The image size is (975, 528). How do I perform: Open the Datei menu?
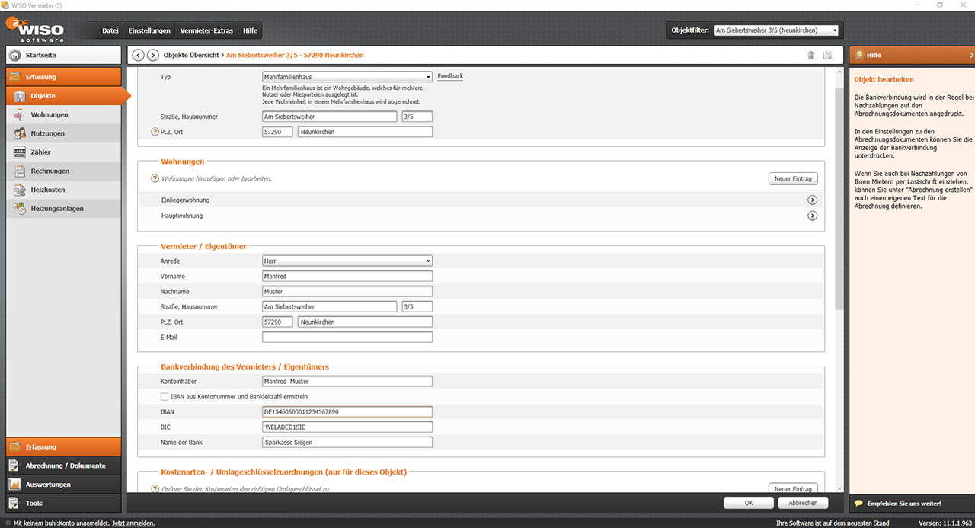click(110, 30)
